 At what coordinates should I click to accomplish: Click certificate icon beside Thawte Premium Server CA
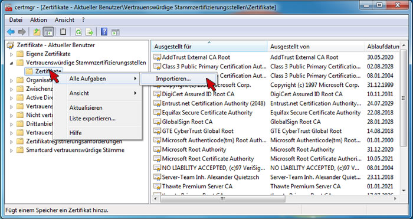(158, 187)
